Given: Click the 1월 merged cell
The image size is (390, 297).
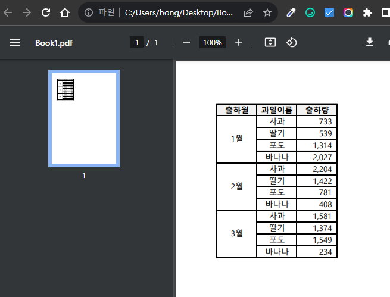Looking at the screenshot, I should click(236, 139).
